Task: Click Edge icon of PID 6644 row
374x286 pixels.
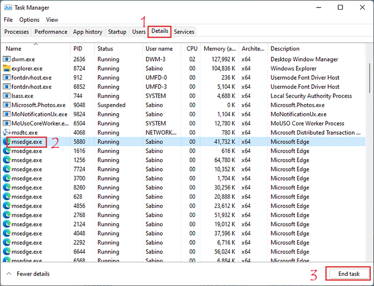Action: (x=6, y=252)
